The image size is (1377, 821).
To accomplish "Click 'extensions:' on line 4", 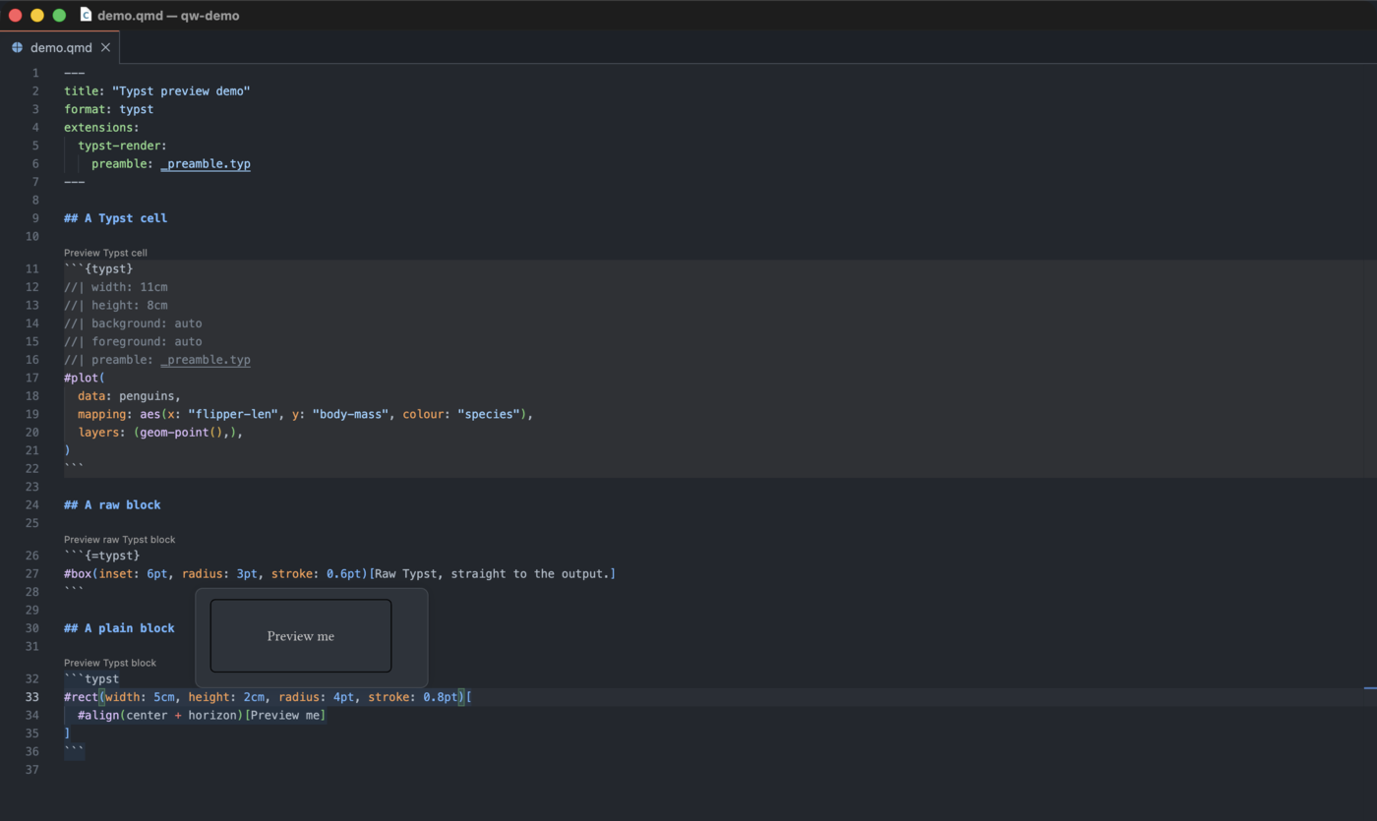I will point(101,128).
